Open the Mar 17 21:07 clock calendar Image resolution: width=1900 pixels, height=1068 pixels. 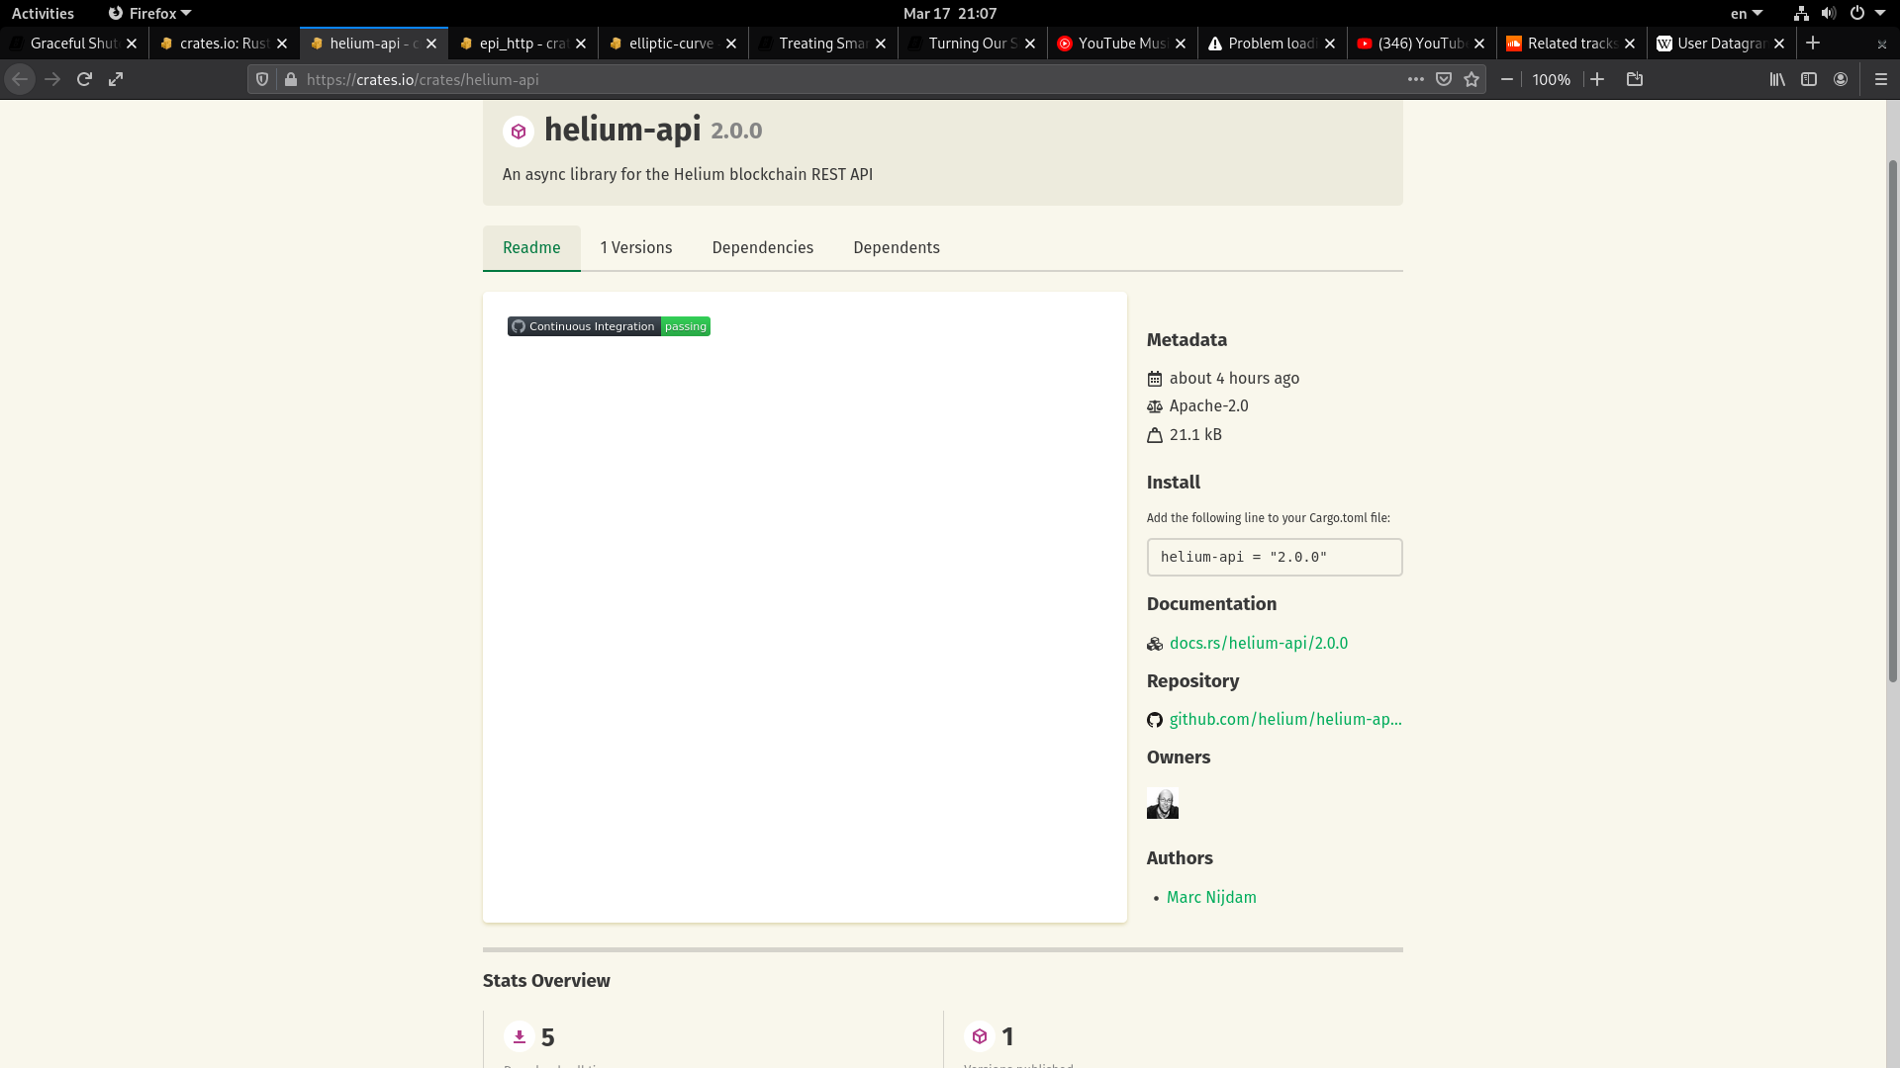[x=950, y=13]
